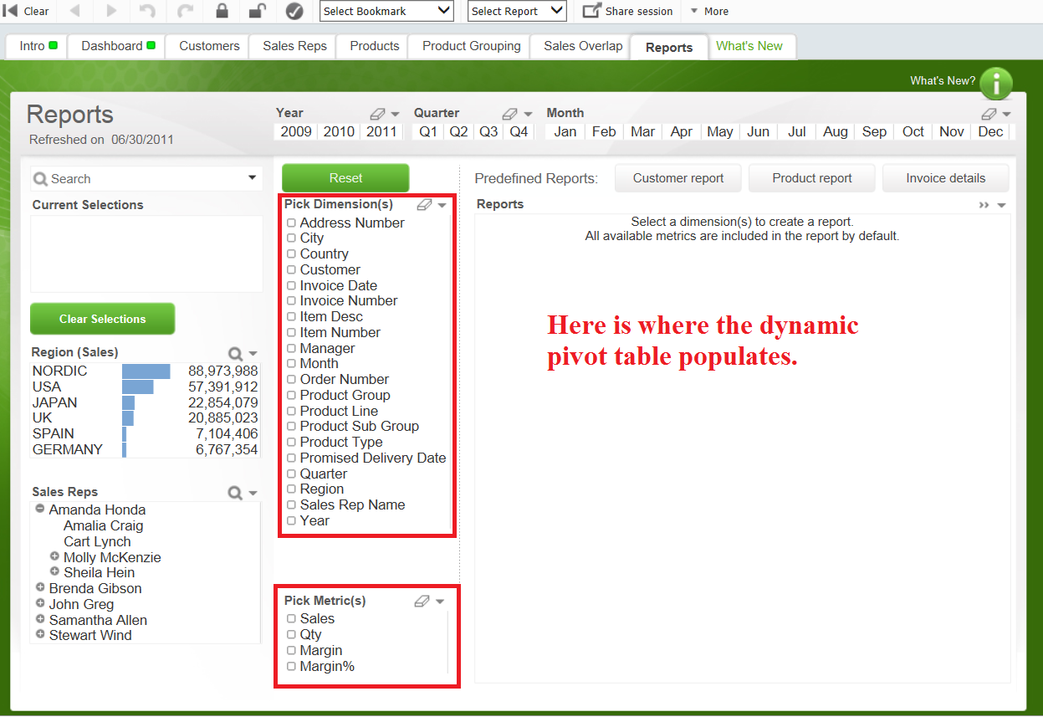Open the Product Grouping tab
Viewport: 1043px width, 717px height.
pyautogui.click(x=471, y=46)
